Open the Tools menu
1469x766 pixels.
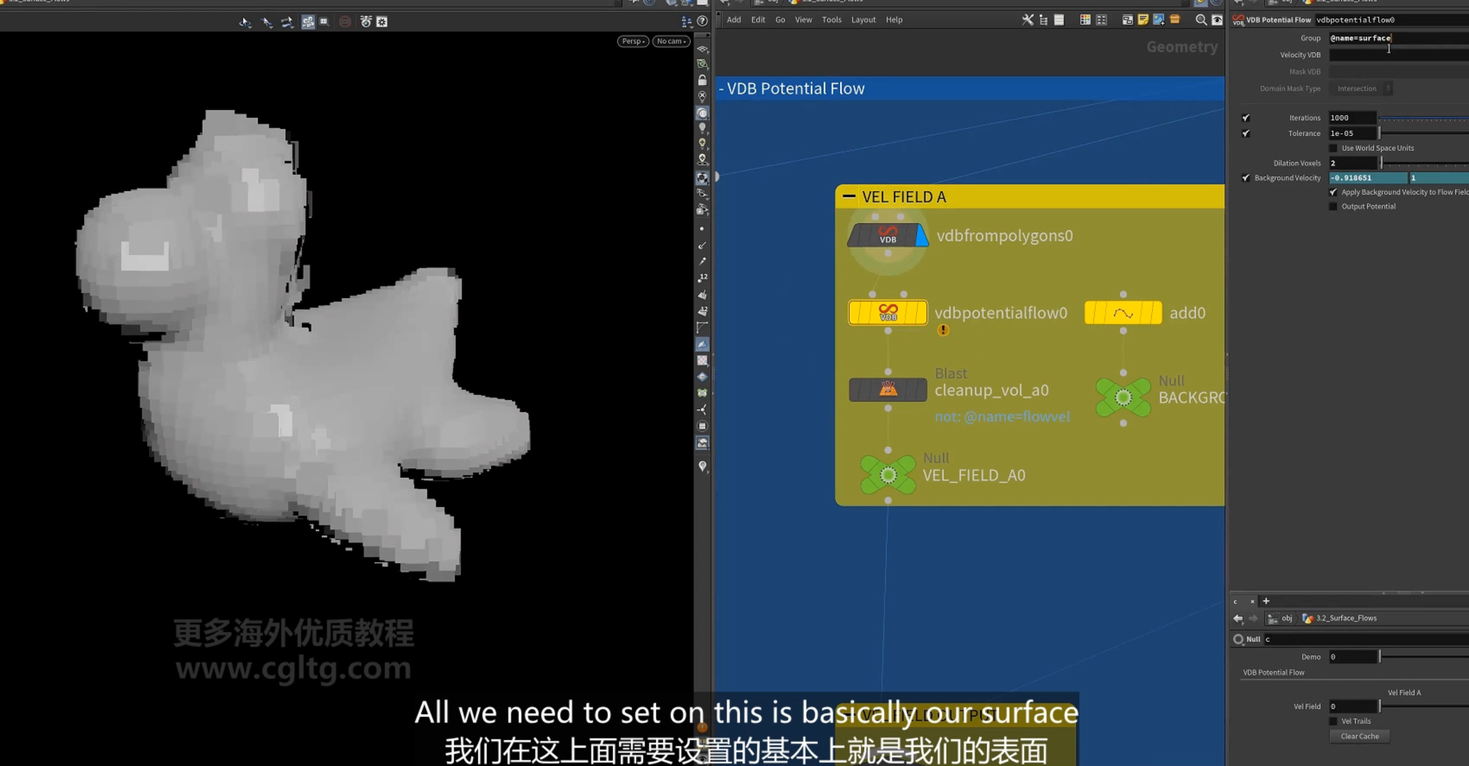click(x=831, y=19)
